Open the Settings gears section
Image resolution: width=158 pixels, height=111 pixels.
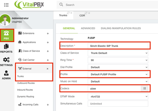pos(6,62)
